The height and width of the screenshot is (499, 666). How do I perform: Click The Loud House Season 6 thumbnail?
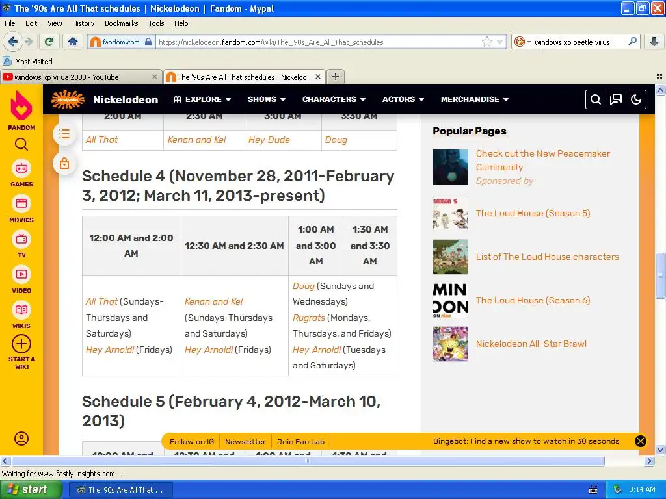pos(450,300)
